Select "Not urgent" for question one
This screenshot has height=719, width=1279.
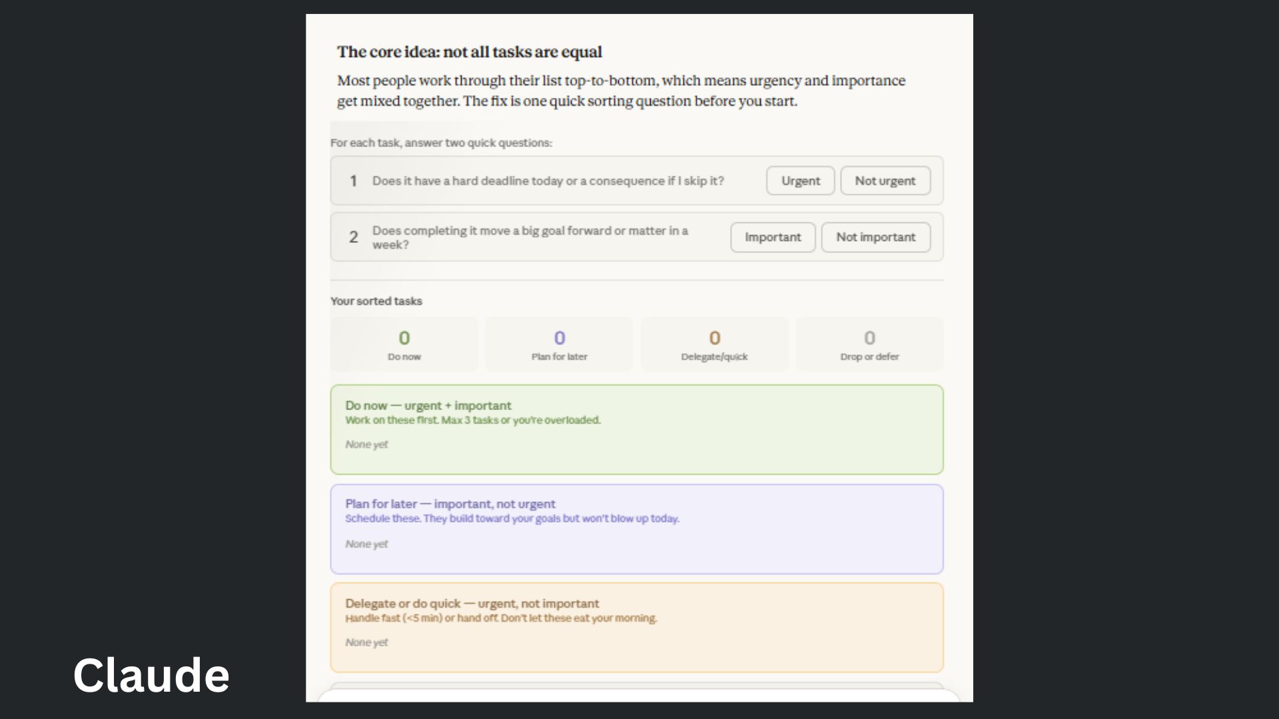pyautogui.click(x=885, y=180)
